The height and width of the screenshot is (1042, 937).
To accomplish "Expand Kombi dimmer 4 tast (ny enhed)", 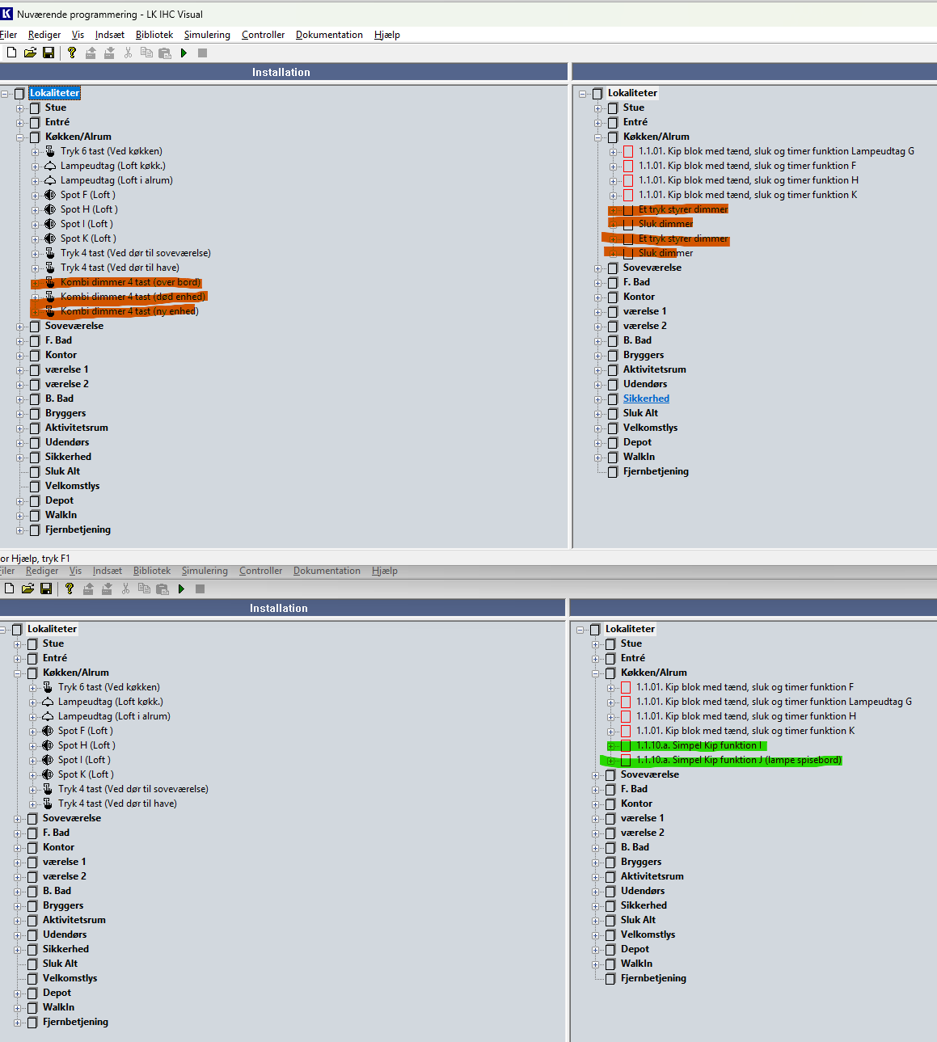I will coord(36,311).
